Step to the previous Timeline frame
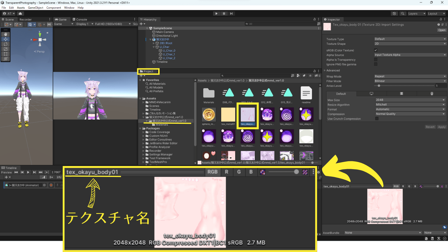Screen dimensions: 448x252 (x=22, y=172)
